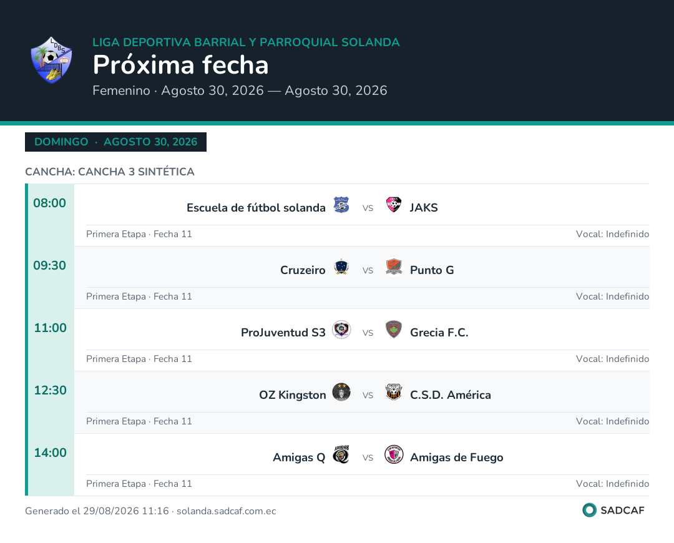674x543 pixels.
Task: Click the C.S.D. América team crest
Action: pos(393,392)
